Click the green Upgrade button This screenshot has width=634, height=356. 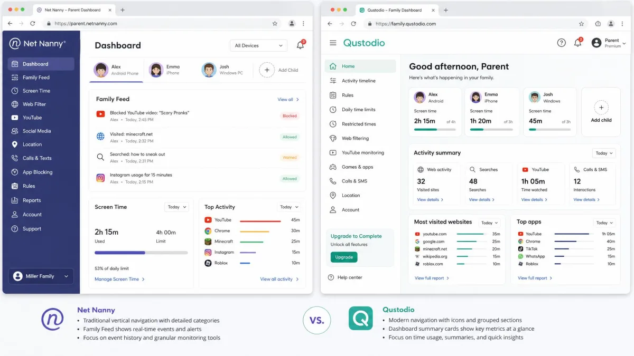(x=344, y=257)
